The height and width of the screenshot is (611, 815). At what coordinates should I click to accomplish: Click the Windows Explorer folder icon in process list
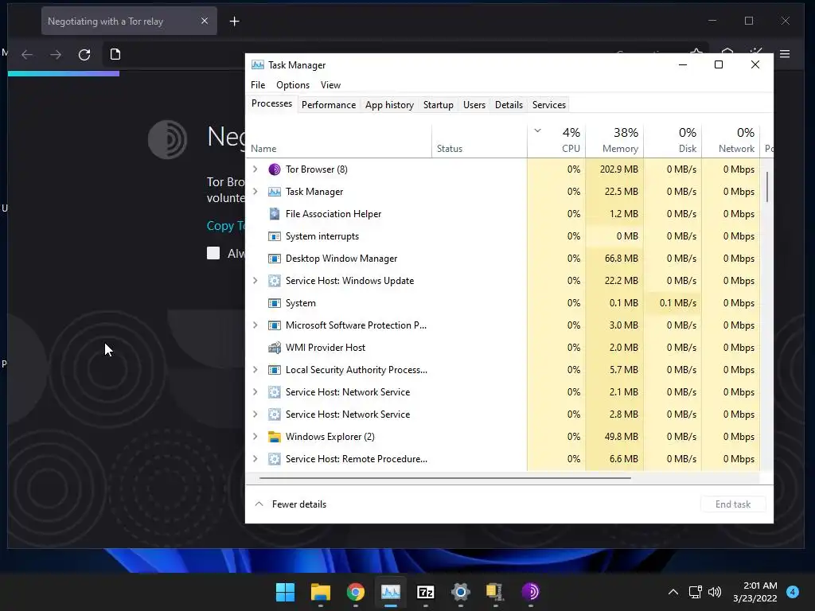pyautogui.click(x=275, y=437)
